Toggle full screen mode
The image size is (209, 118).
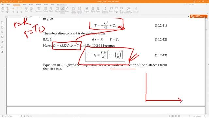(x=205, y=116)
